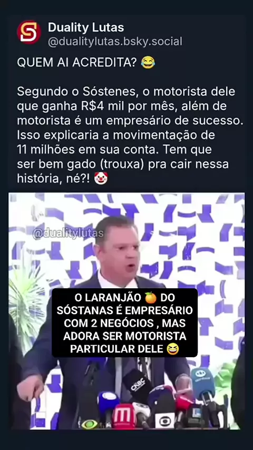Open the Duality Lutas profile avatar
The image size is (253, 450).
pyautogui.click(x=28, y=32)
